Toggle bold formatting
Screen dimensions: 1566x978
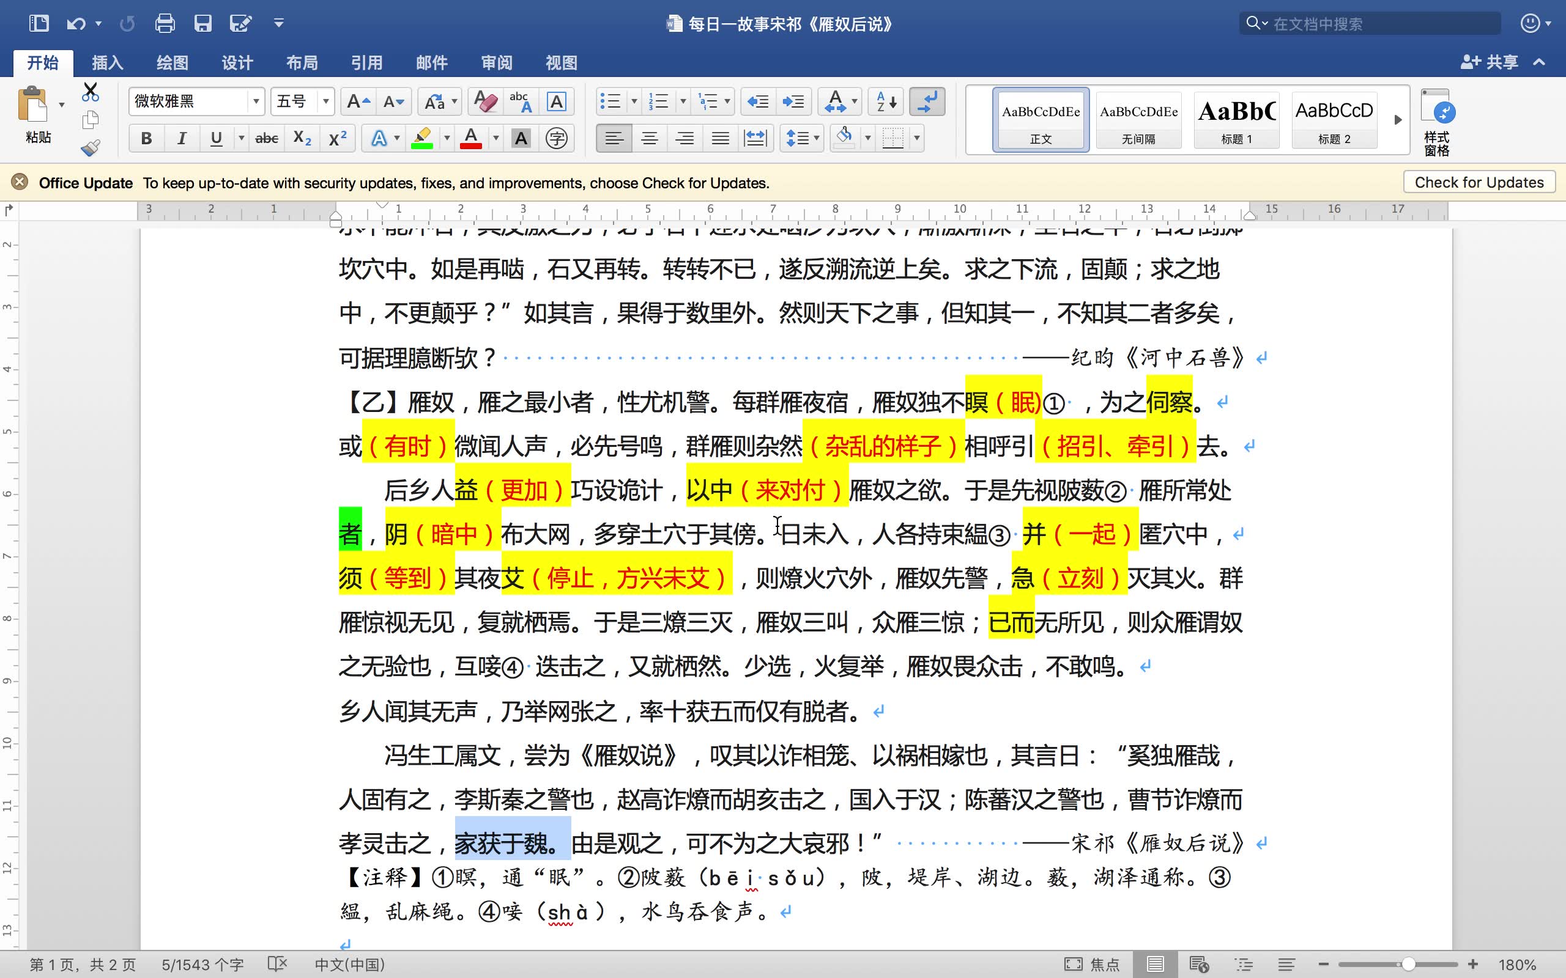point(146,138)
